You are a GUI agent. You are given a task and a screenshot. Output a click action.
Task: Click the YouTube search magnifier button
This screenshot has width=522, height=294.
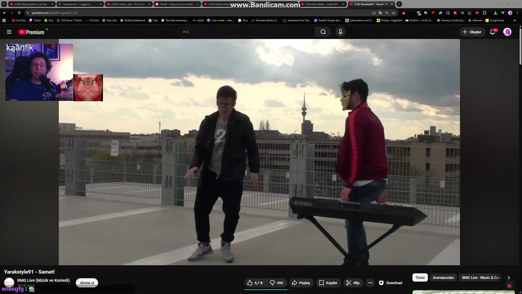tap(323, 32)
